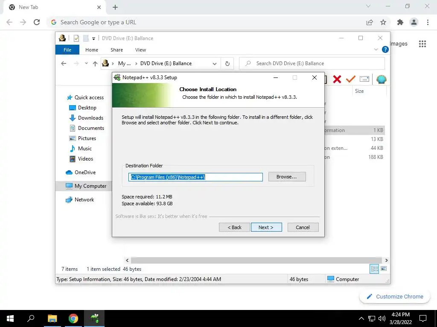Refresh the DVD Drive (E:) folder

[227, 64]
